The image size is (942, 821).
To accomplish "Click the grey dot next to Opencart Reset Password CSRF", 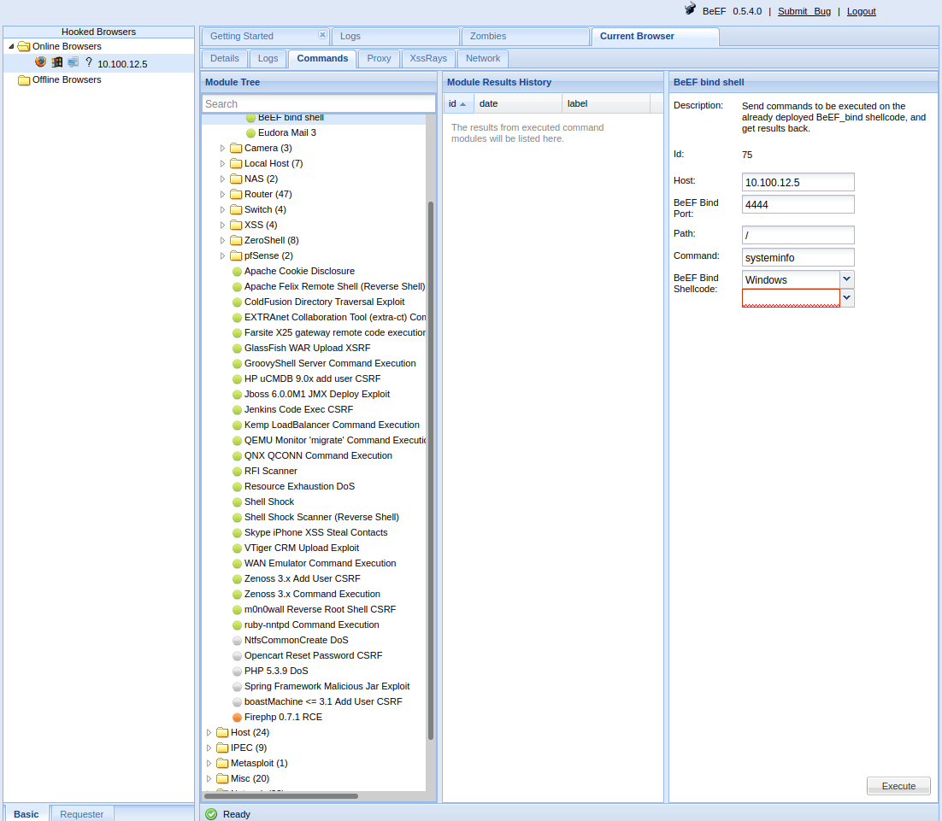I will pyautogui.click(x=238, y=656).
